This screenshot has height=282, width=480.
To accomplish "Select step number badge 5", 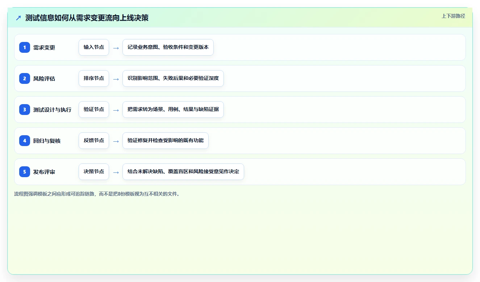I will click(25, 172).
